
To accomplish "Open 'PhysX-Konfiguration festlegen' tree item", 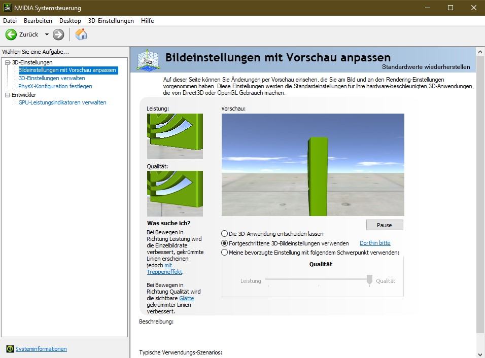I will pyautogui.click(x=55, y=86).
